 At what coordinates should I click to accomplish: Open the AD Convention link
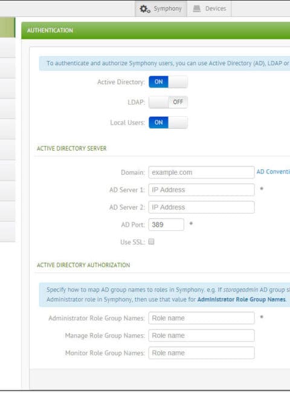click(x=273, y=172)
